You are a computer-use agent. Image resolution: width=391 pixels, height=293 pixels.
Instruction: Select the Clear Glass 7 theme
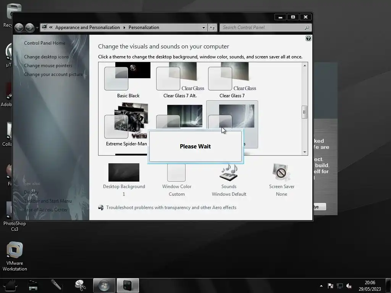pos(232,80)
